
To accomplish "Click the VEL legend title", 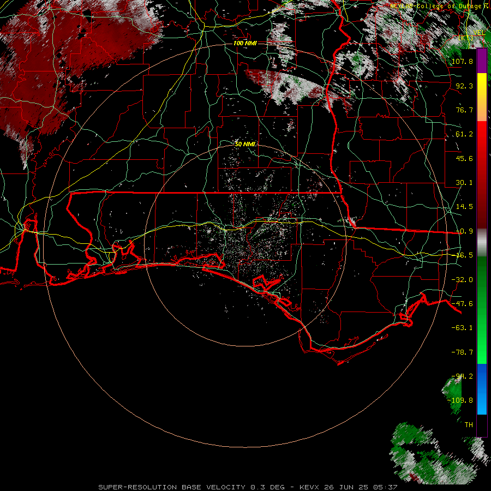I will [x=479, y=33].
